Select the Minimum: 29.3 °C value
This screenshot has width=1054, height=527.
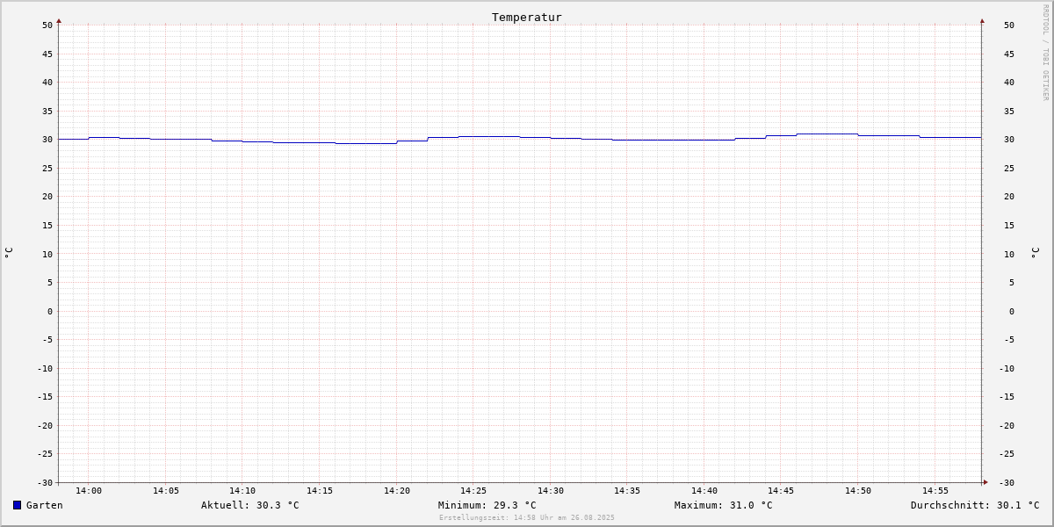(487, 505)
